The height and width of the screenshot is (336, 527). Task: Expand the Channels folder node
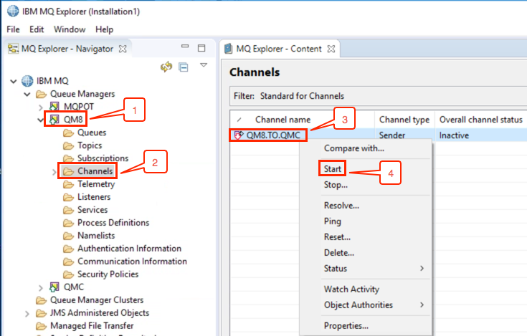54,172
